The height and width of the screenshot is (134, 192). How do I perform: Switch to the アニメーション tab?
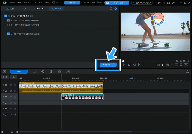click(39, 8)
